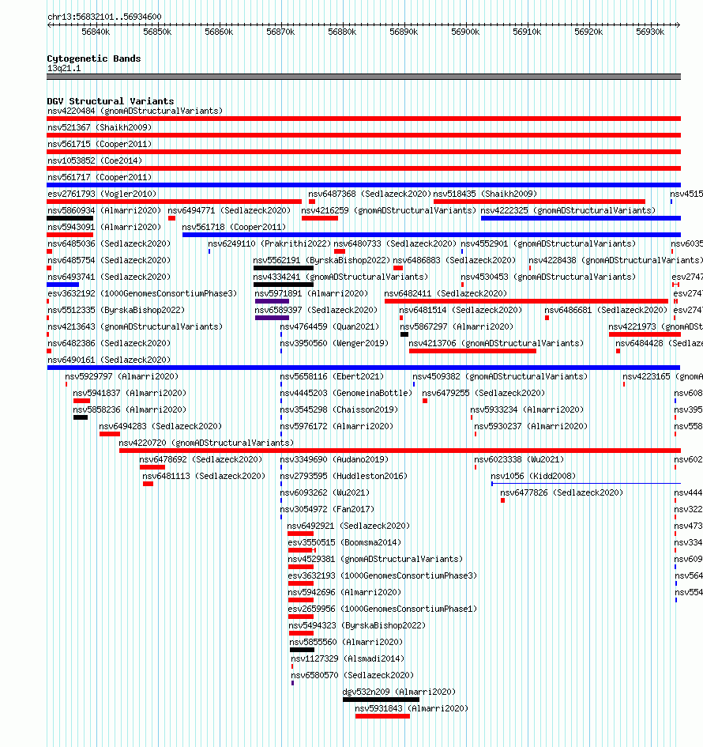Click esv3550515 (Boomsma2014) label
The width and height of the screenshot is (703, 747).
click(344, 542)
